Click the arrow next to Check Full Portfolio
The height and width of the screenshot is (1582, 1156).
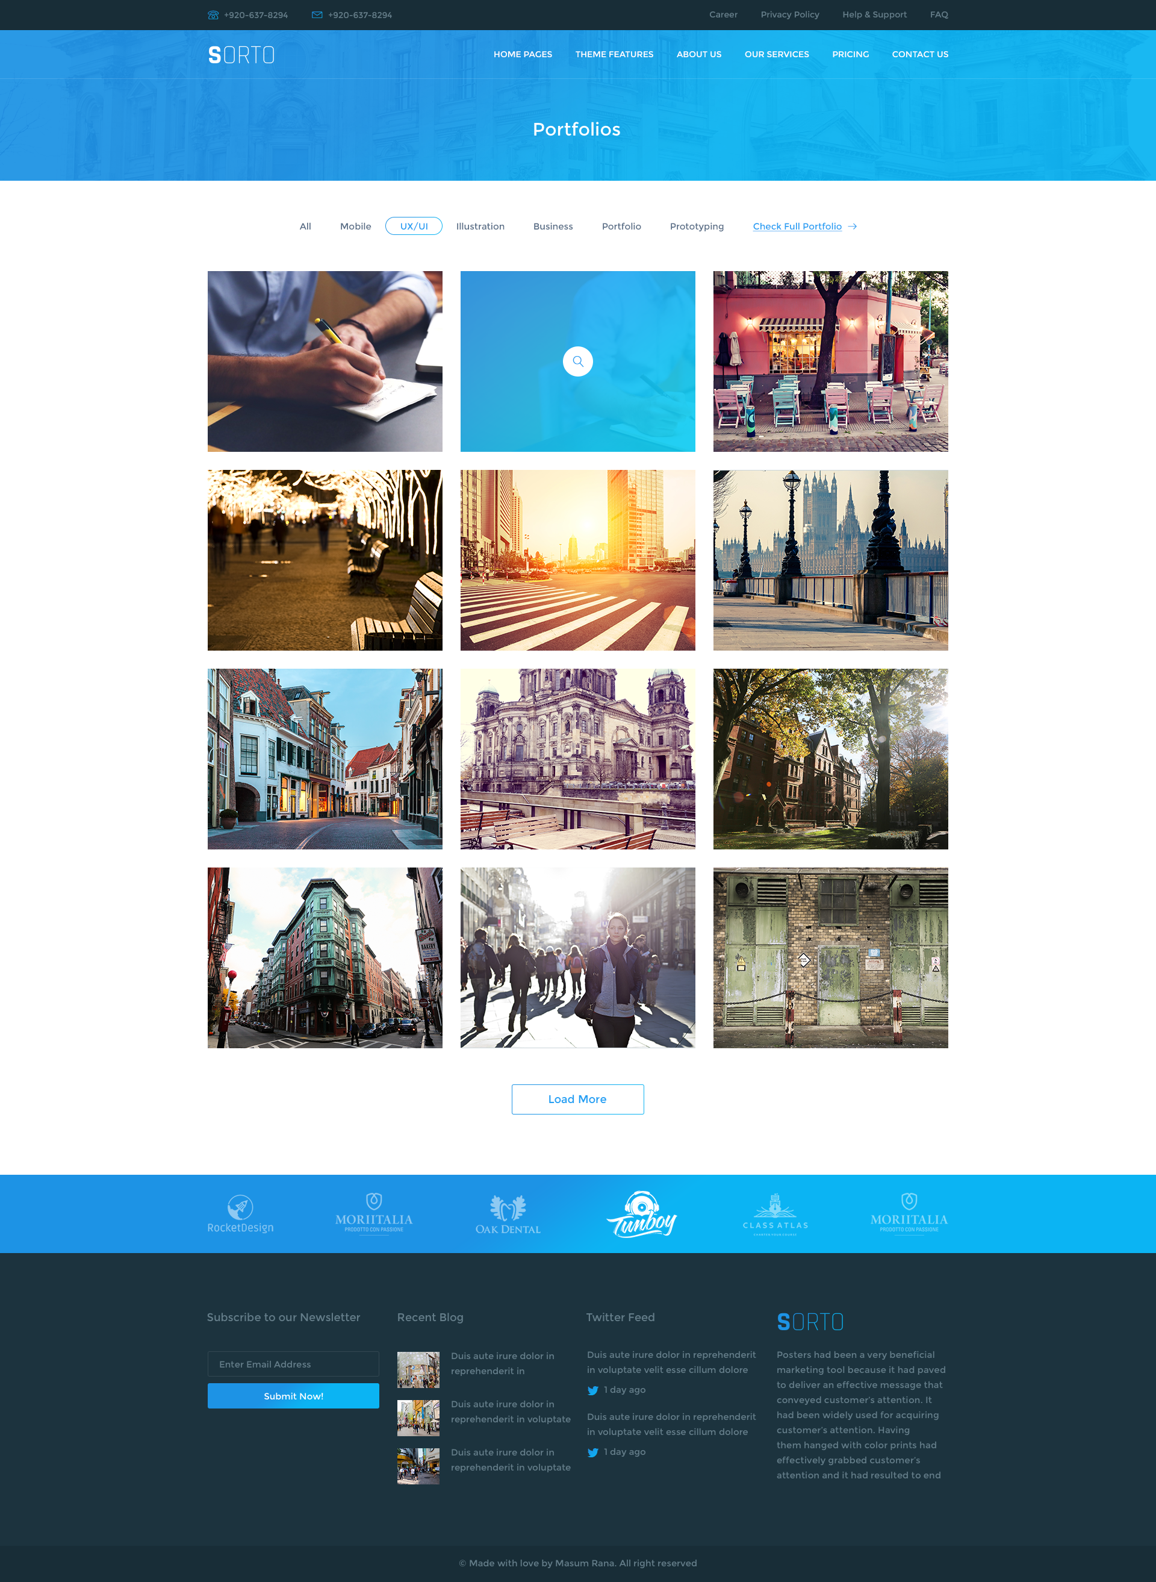[853, 226]
